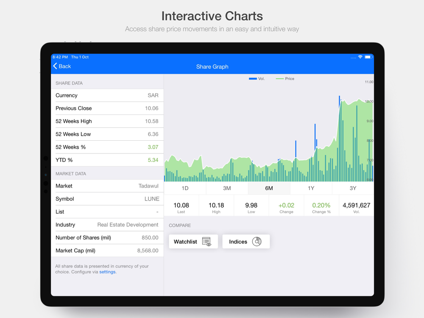Switch chart to 3M range
Viewport: 424px width, 318px height.
pyautogui.click(x=227, y=188)
